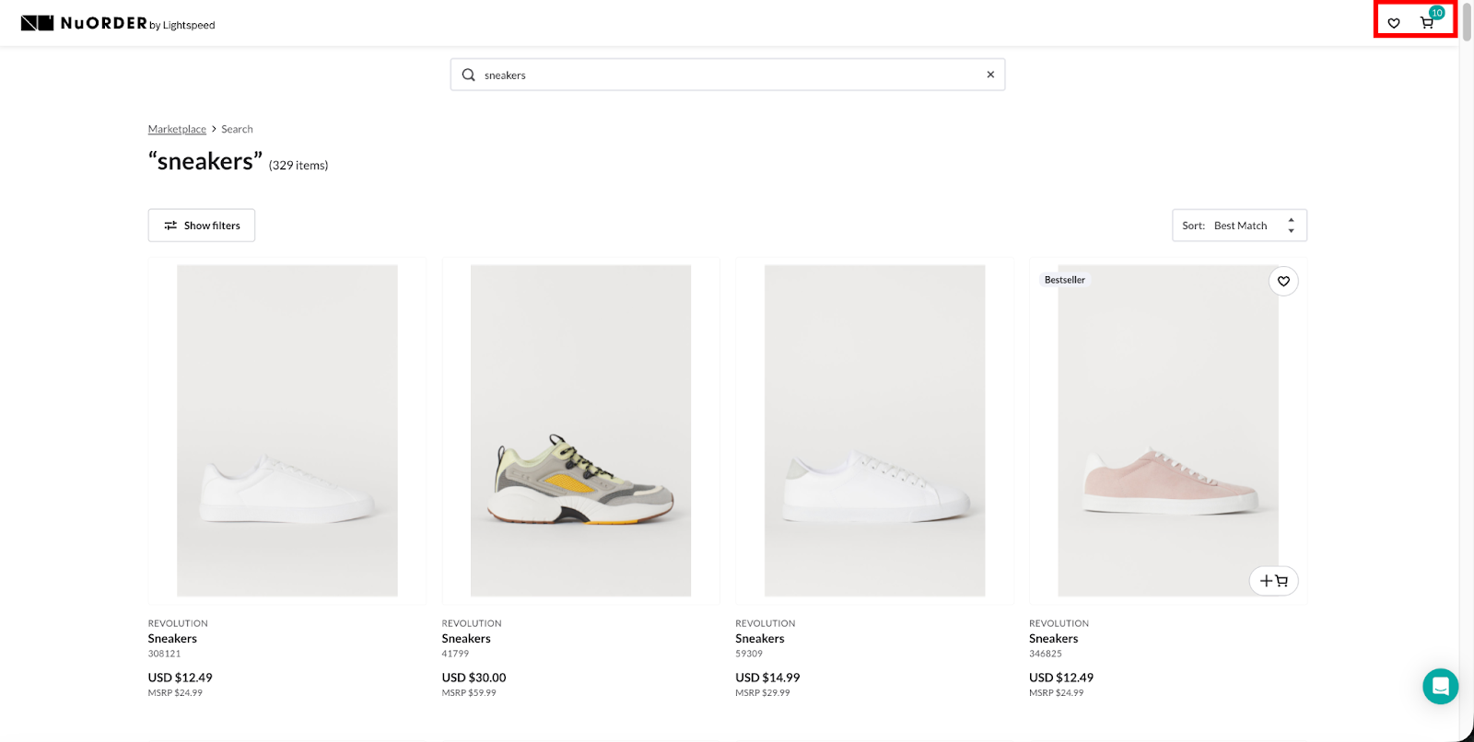The image size is (1474, 742).
Task: Go to Marketplace breadcrumb link
Action: tap(177, 129)
